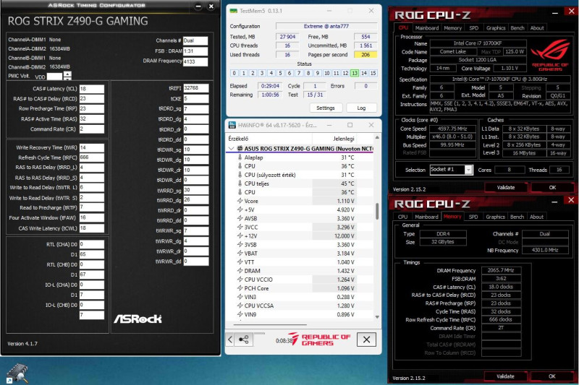Open Bench tab in upper CPU-Z window
579x385 pixels.
[x=517, y=28]
